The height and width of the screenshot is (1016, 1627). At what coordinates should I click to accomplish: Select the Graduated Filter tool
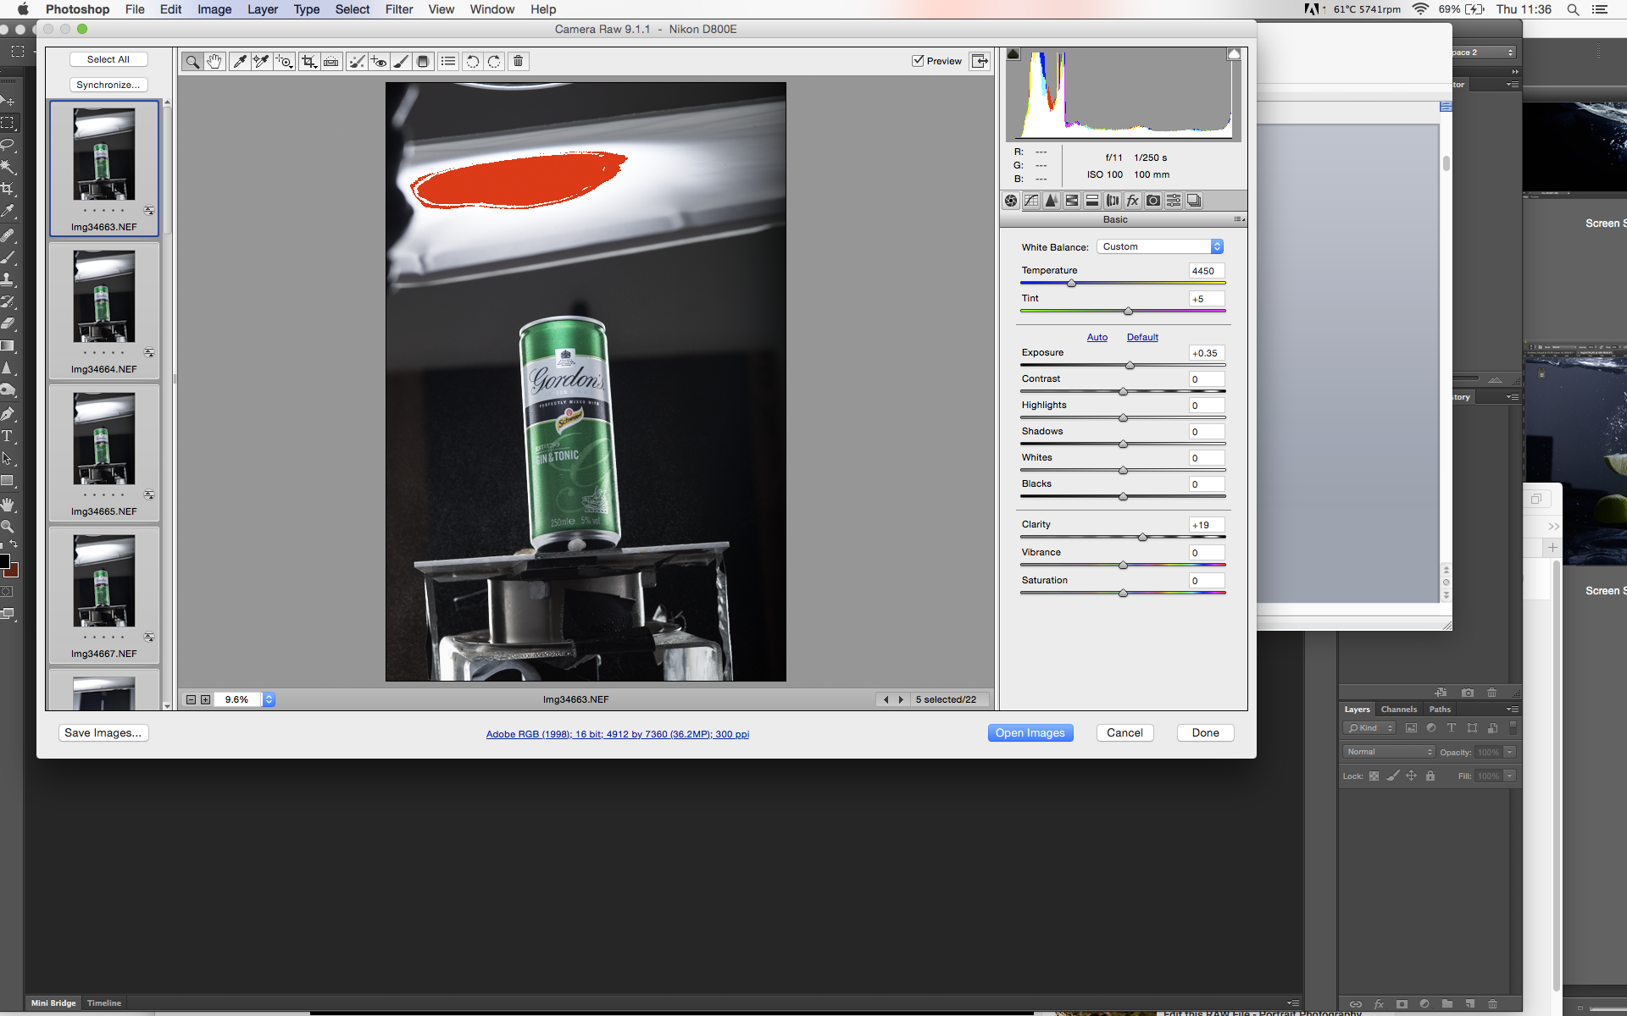(x=423, y=62)
